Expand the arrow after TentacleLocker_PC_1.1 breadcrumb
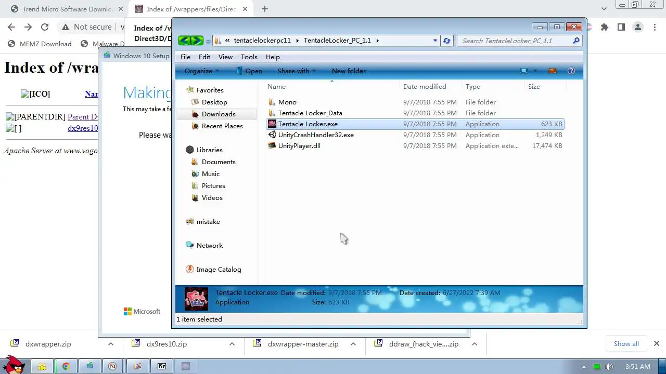The height and width of the screenshot is (374, 666). (377, 41)
